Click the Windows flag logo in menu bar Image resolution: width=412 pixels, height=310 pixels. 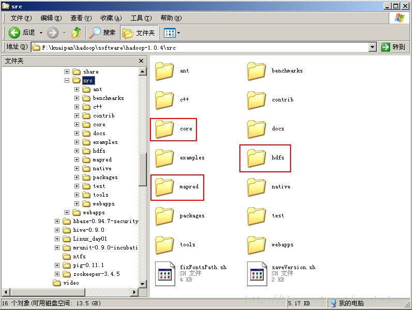click(x=400, y=18)
